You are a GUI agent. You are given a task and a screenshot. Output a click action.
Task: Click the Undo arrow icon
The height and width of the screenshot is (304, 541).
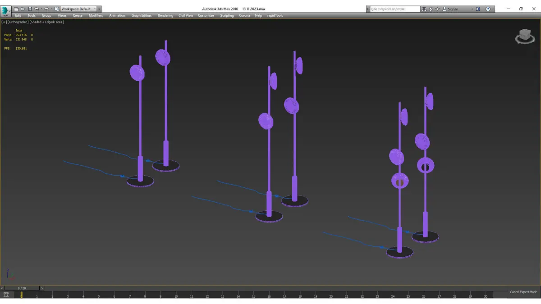37,9
